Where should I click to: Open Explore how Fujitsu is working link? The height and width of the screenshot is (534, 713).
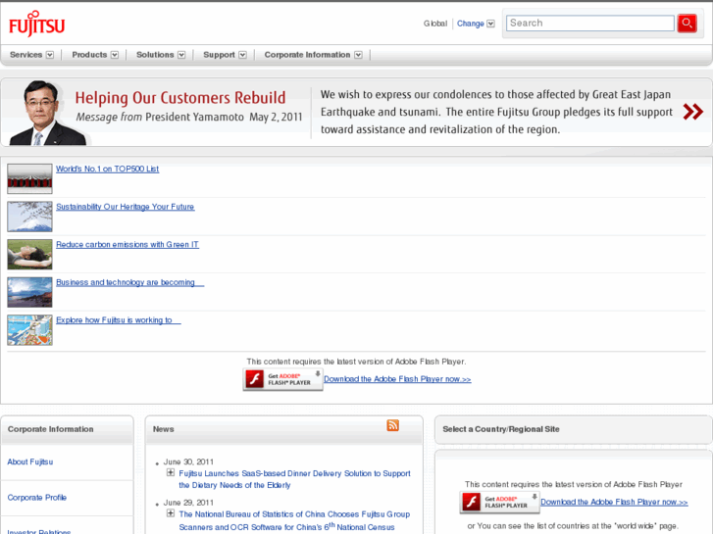coord(119,320)
